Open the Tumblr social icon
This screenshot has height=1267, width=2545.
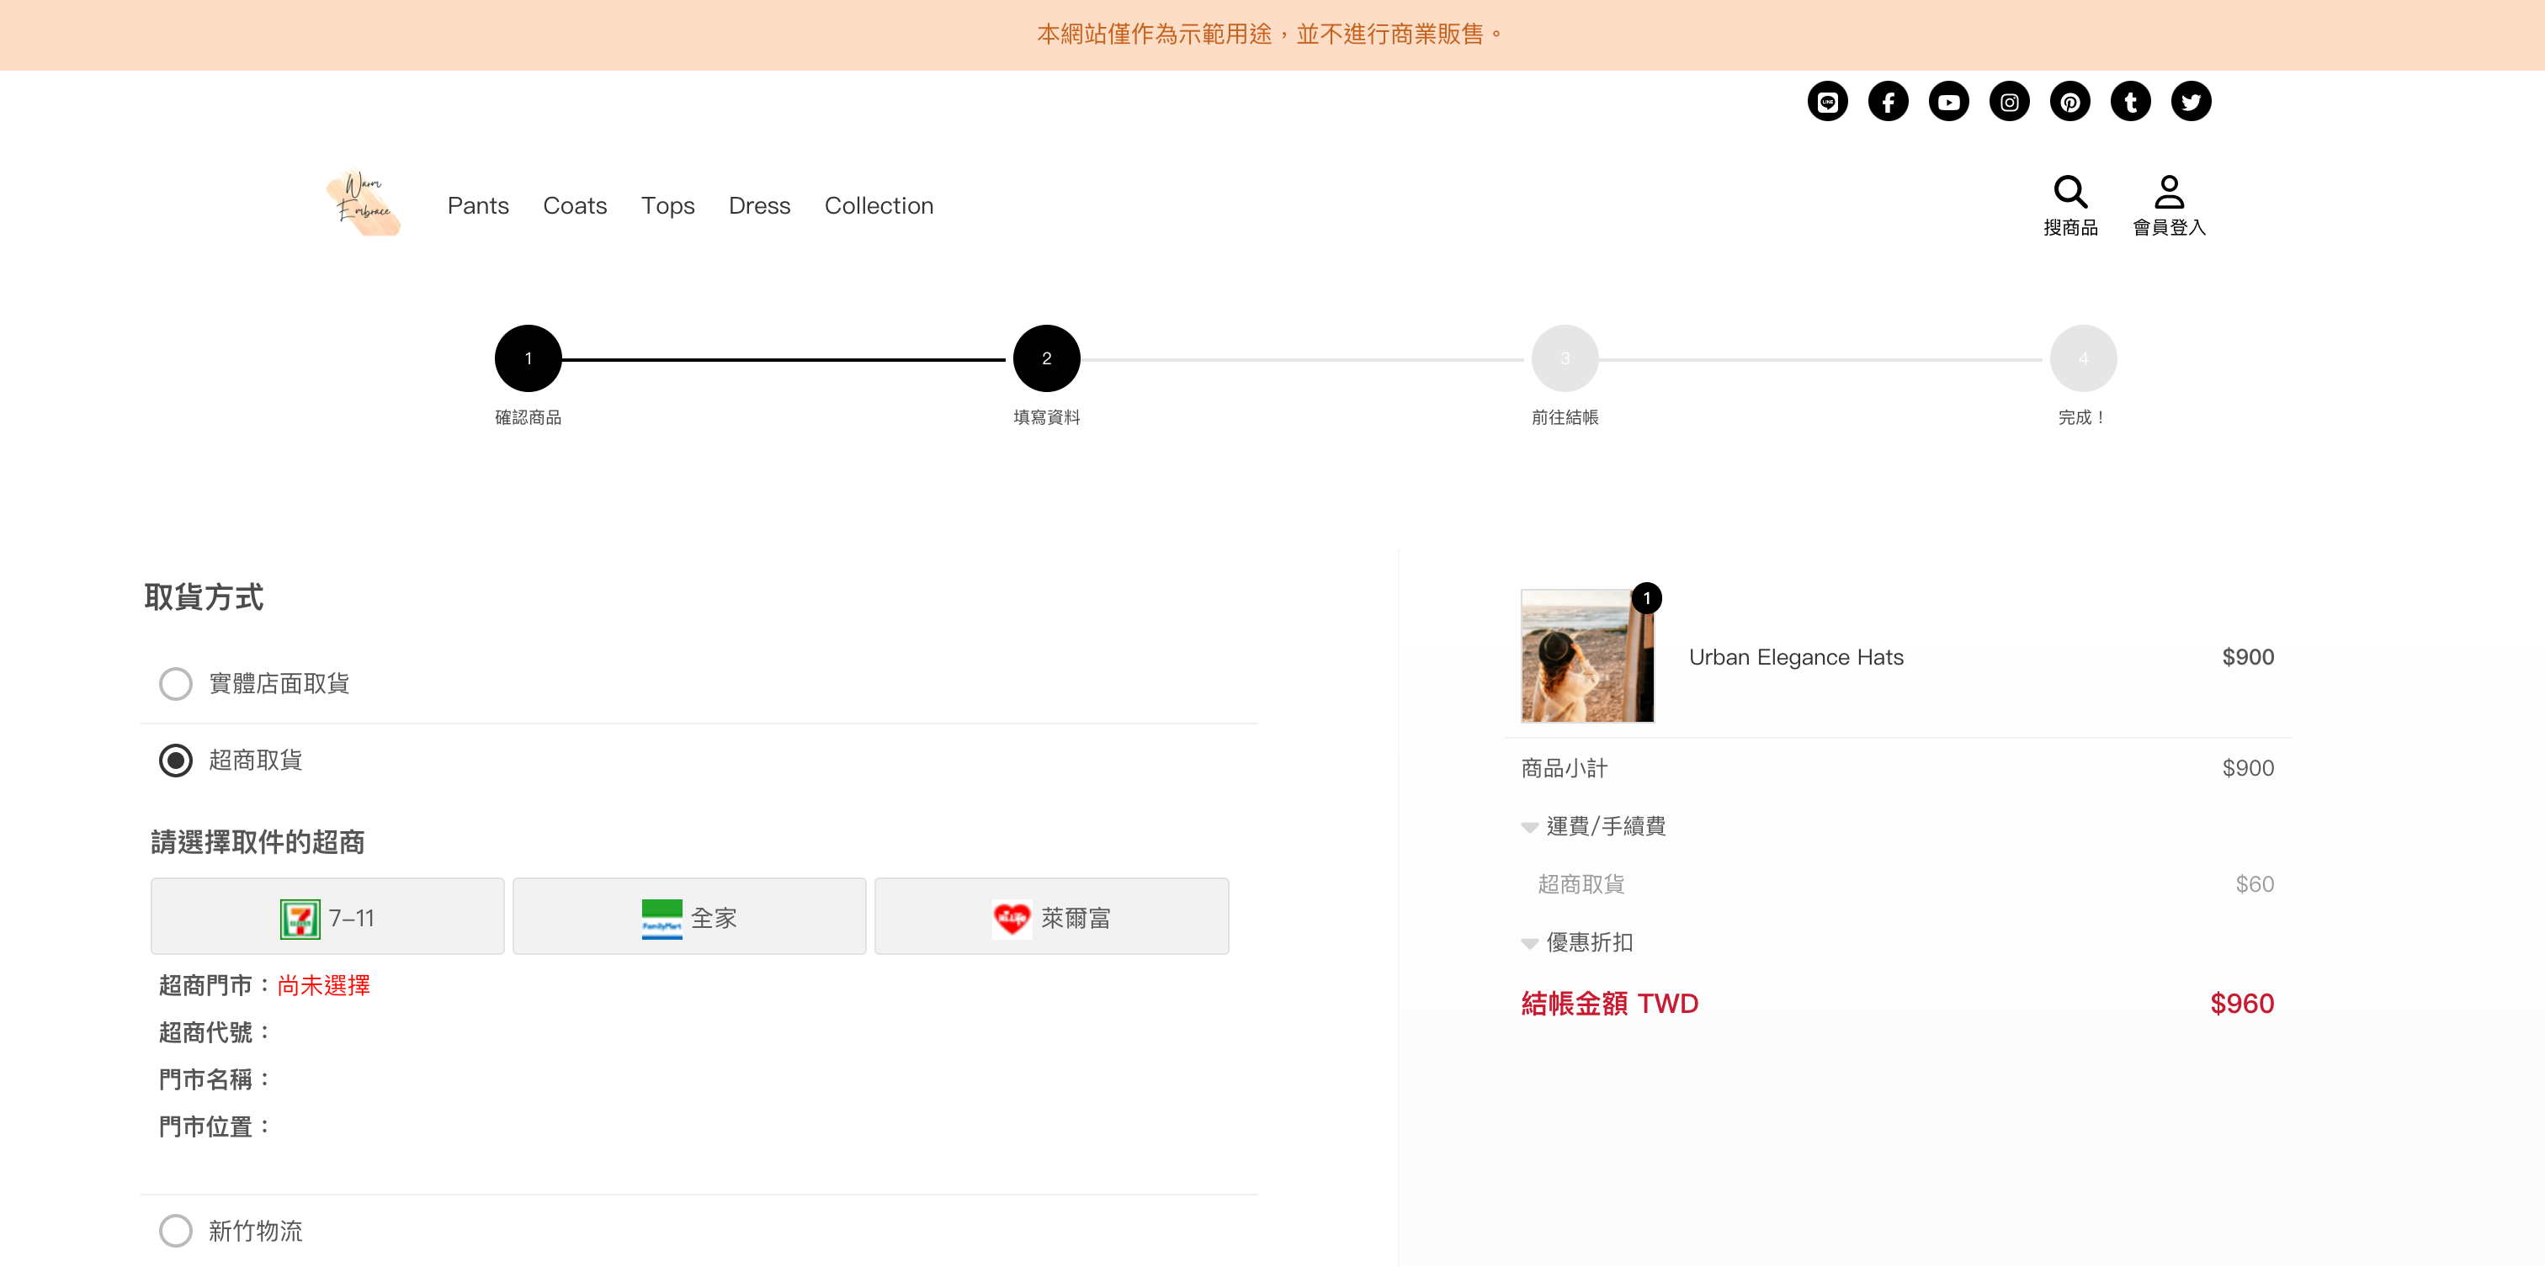click(2129, 102)
